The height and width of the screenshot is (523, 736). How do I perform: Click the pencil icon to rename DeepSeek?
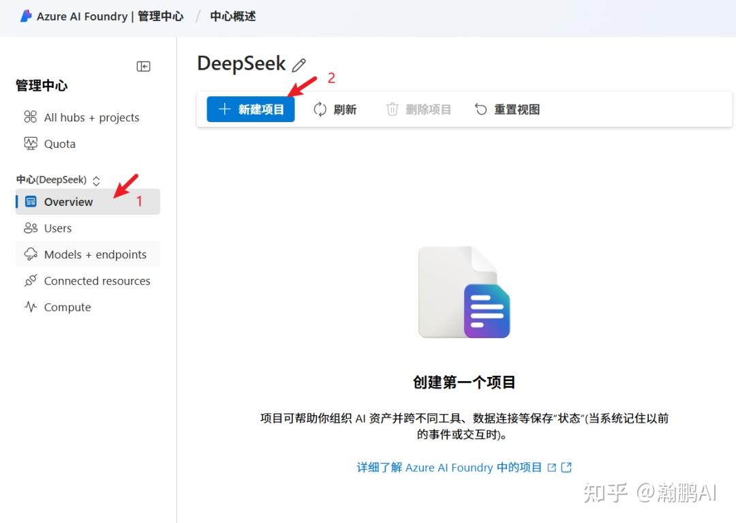click(x=298, y=63)
